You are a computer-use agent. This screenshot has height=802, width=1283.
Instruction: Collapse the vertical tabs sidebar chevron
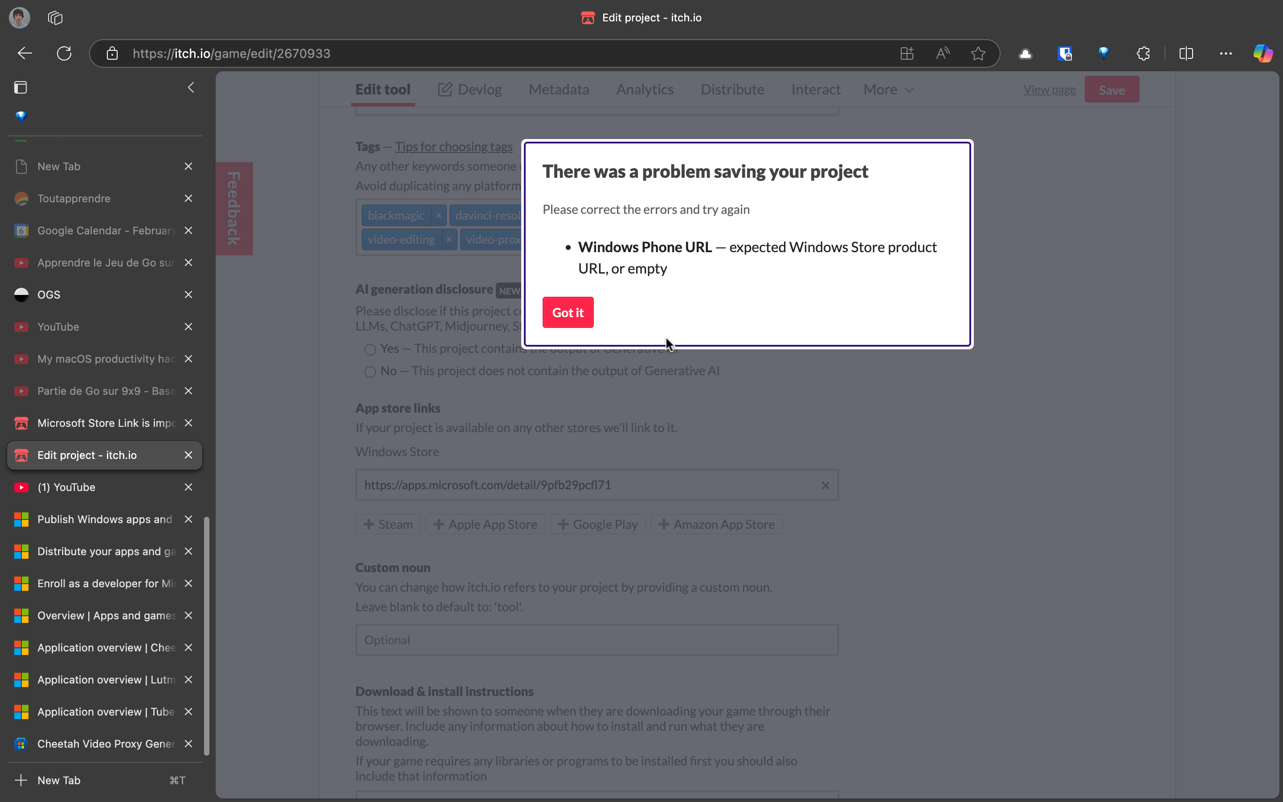pos(191,87)
